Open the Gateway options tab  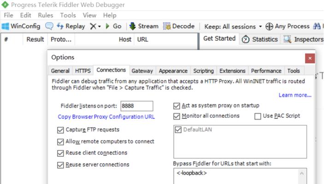click(x=142, y=71)
